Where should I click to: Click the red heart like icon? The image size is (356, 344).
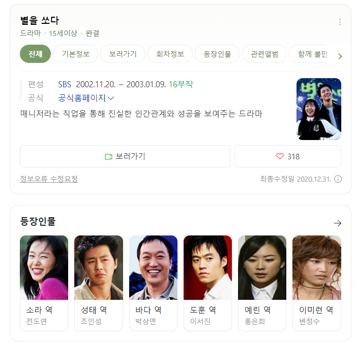click(x=280, y=156)
